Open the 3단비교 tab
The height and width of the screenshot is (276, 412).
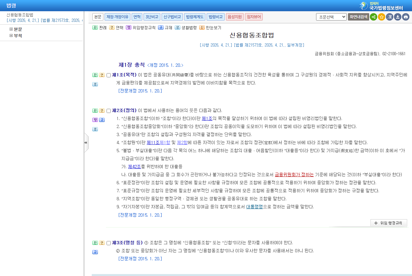[x=152, y=17]
